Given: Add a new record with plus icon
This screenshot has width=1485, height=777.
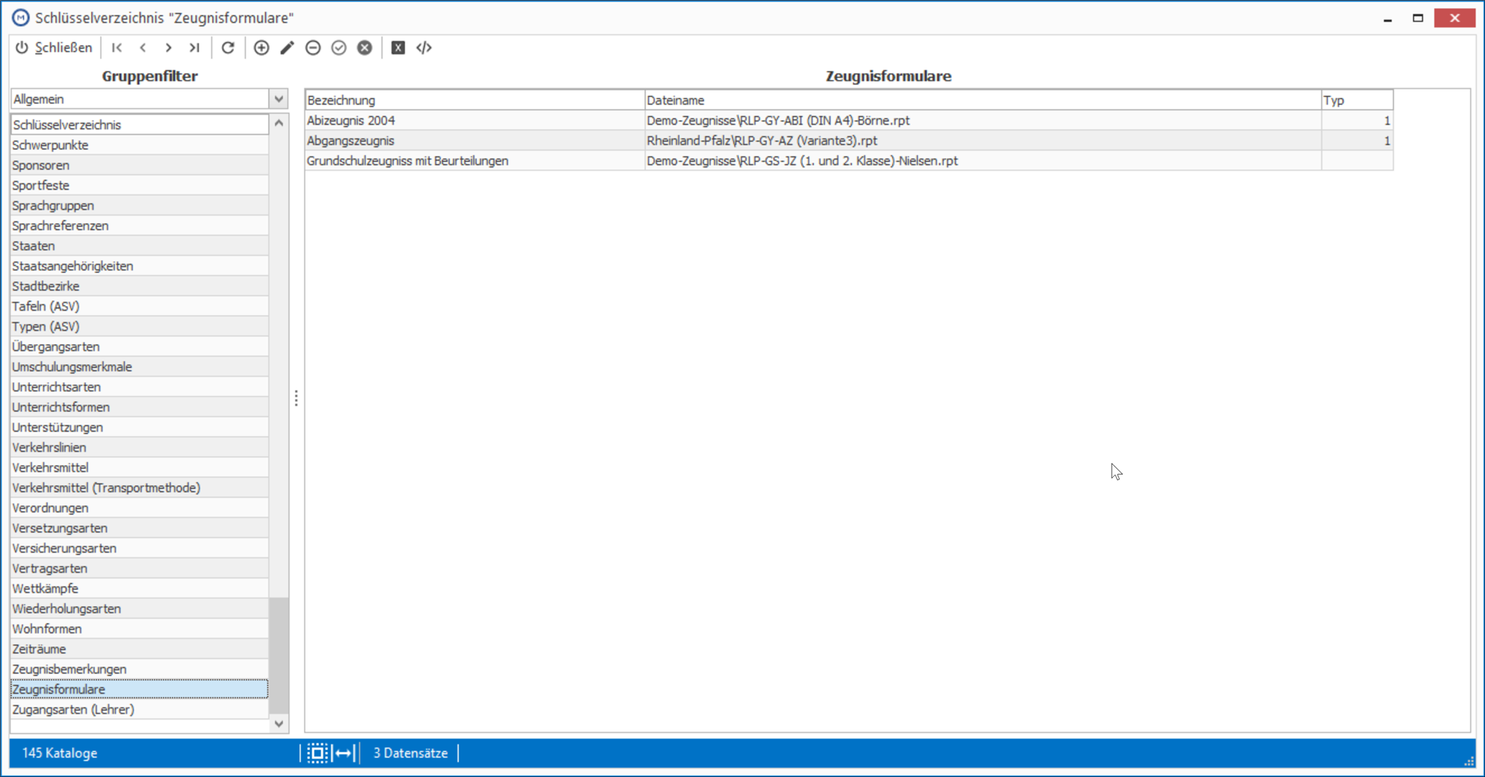Looking at the screenshot, I should pos(261,48).
